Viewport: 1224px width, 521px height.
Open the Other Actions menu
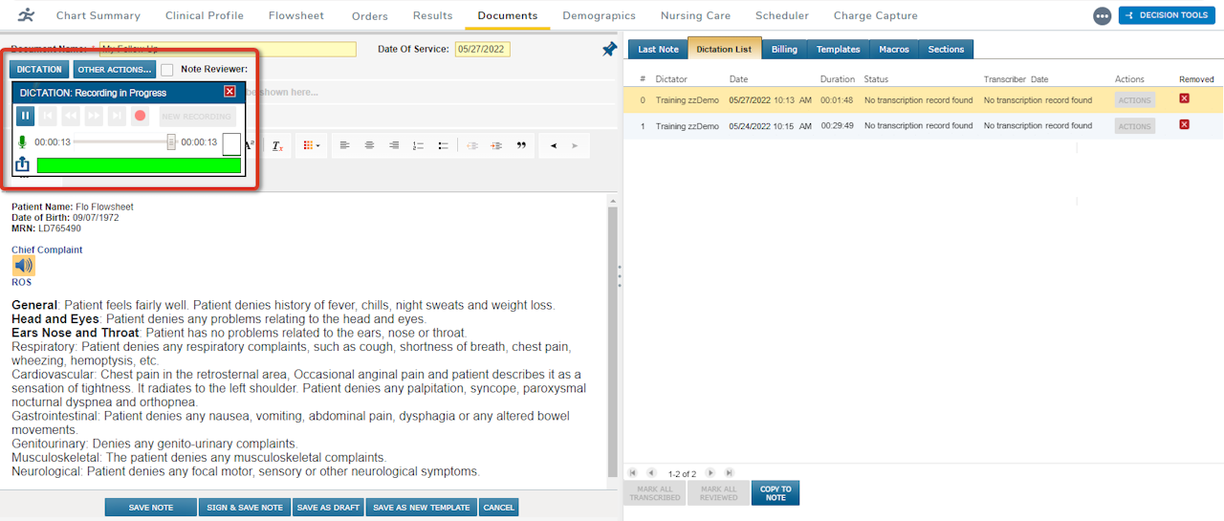click(x=115, y=69)
